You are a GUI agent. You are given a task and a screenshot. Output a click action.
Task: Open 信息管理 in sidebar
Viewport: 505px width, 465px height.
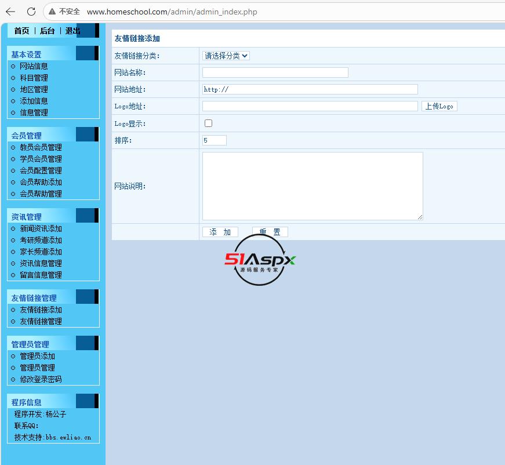[x=34, y=112]
